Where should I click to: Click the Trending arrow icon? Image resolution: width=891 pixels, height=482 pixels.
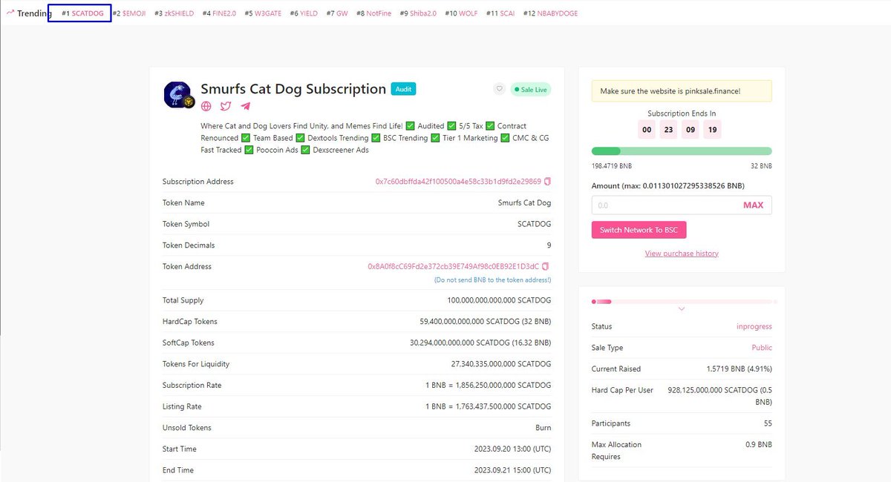(10, 13)
